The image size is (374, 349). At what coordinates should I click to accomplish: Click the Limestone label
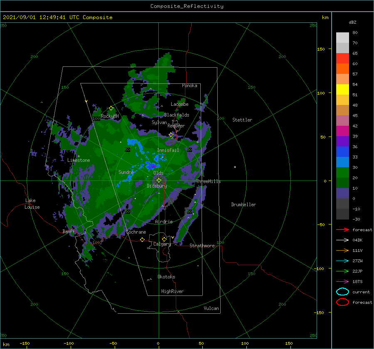point(79,160)
